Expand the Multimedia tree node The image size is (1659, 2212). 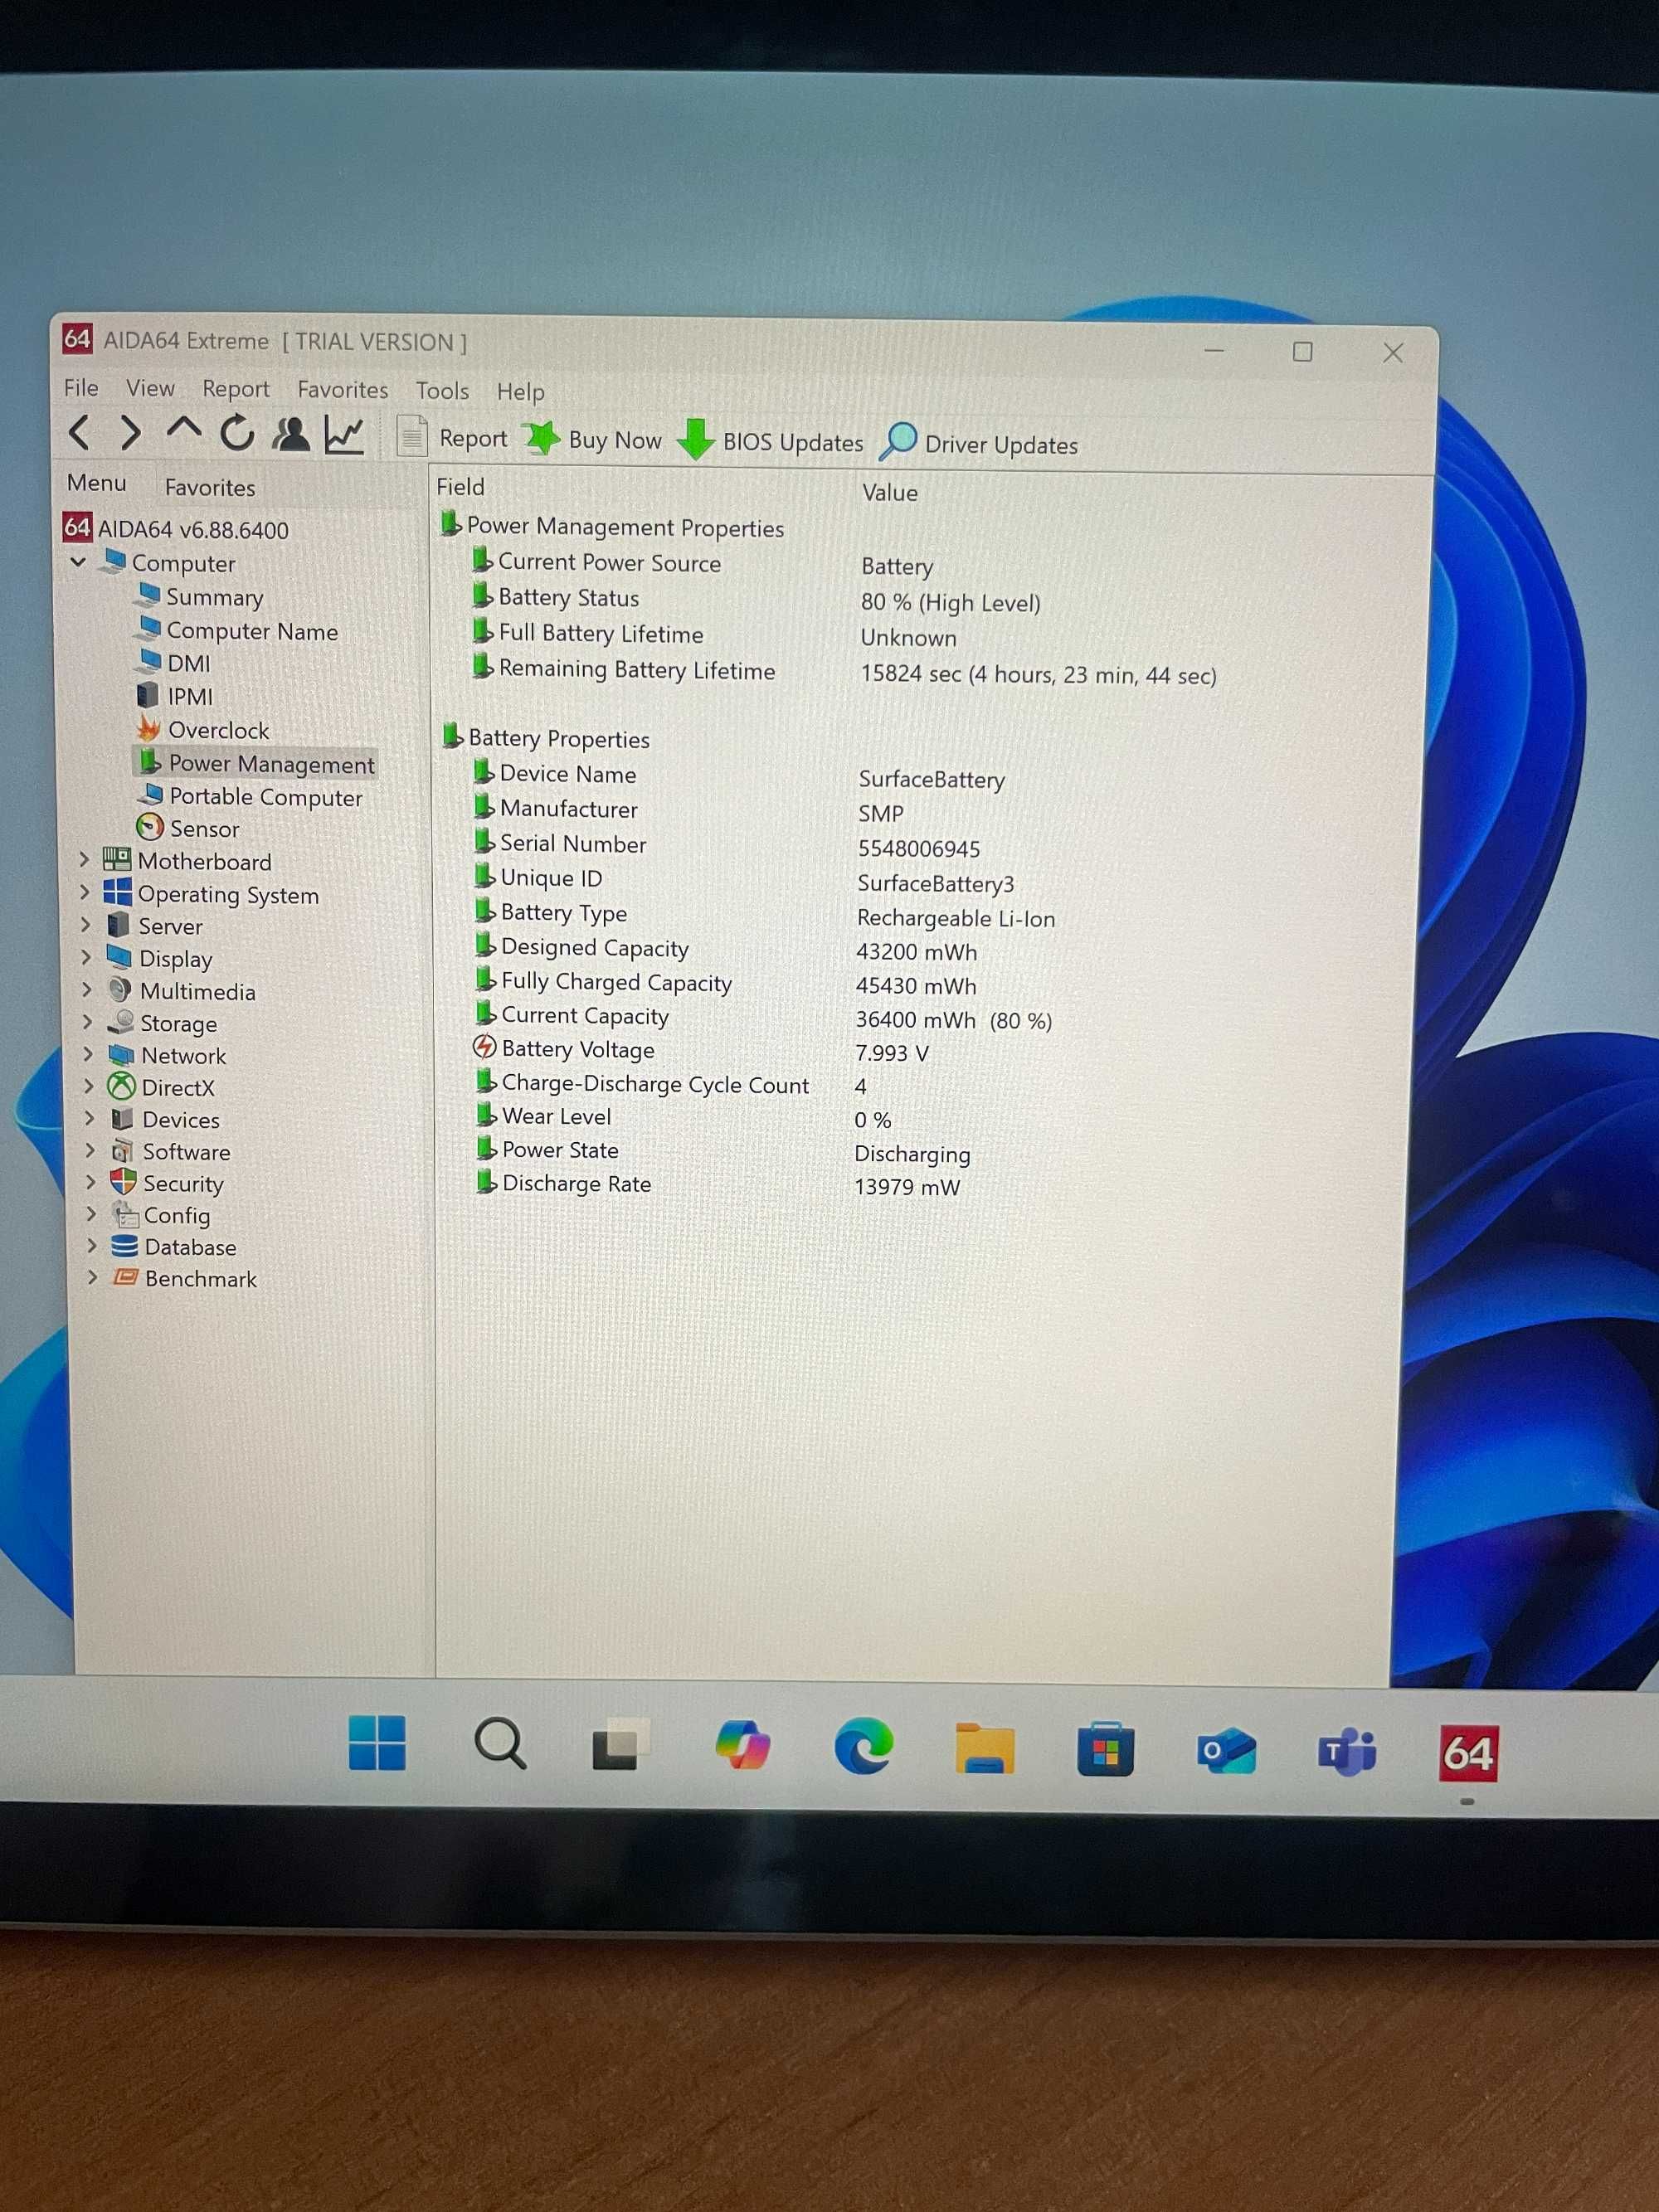point(87,989)
